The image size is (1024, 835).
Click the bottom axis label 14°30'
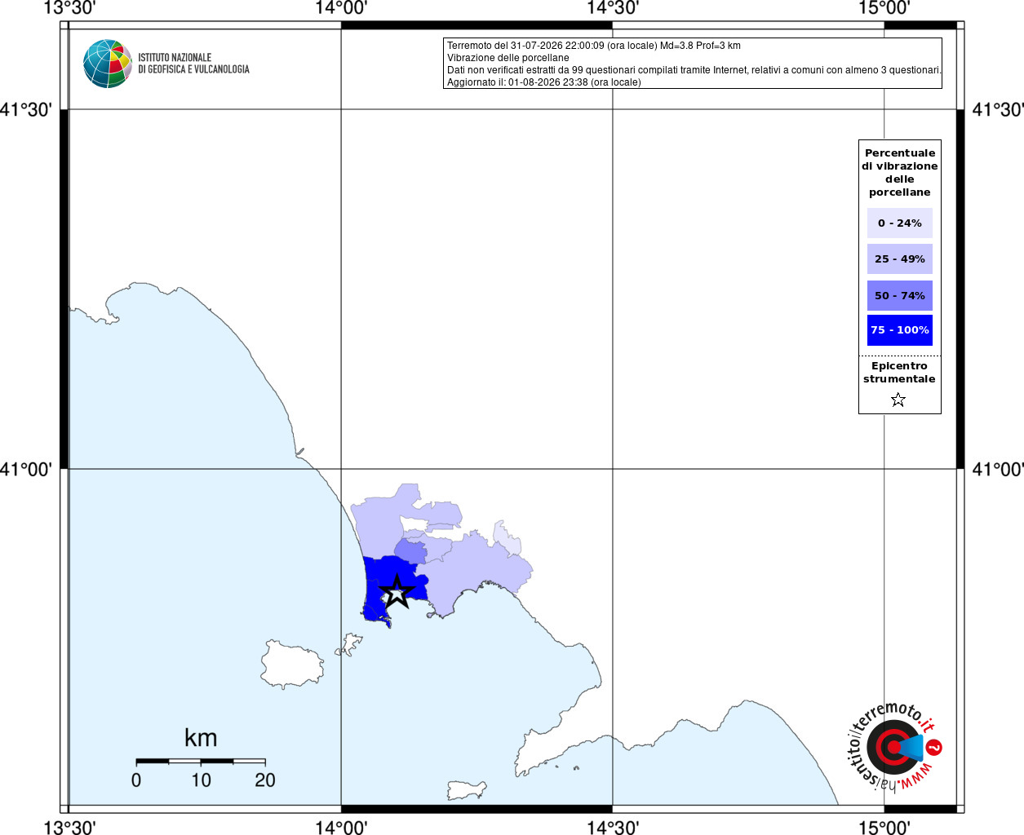613,827
